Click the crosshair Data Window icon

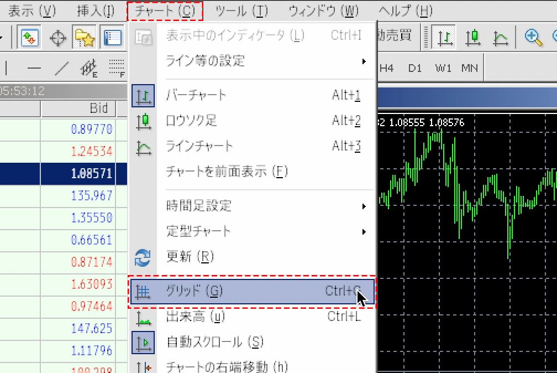57,38
